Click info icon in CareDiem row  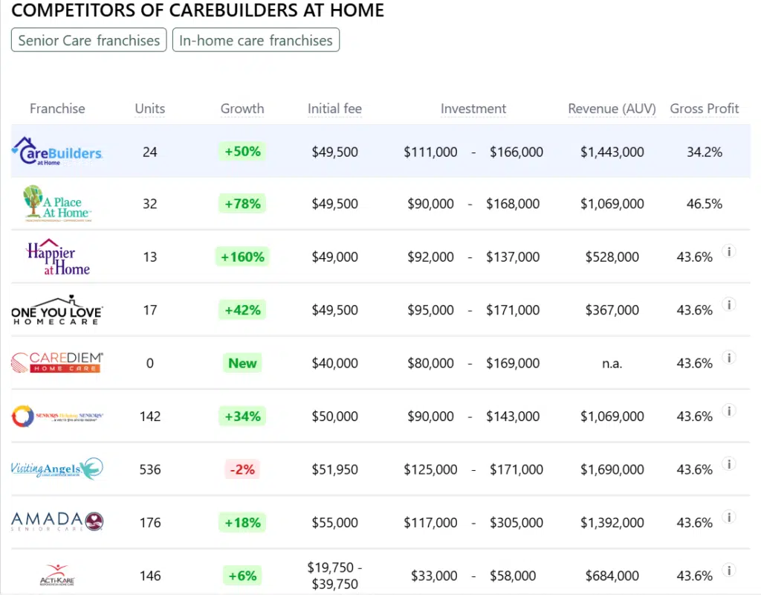729,358
